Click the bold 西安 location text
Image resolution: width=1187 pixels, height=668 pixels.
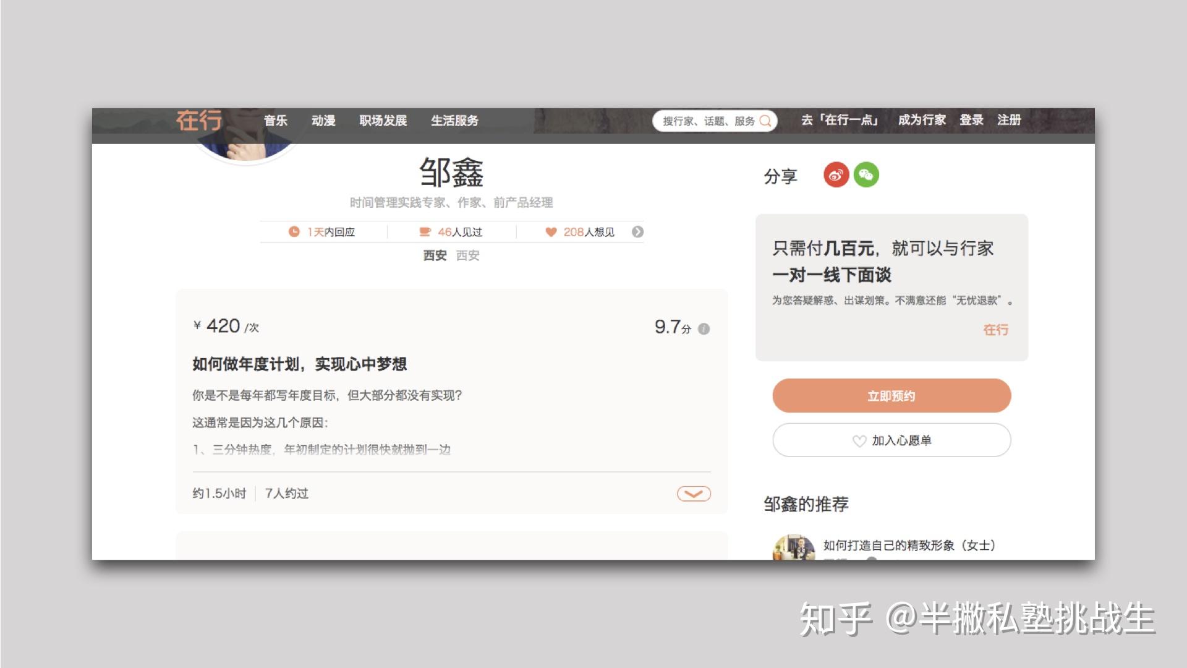[x=435, y=255]
